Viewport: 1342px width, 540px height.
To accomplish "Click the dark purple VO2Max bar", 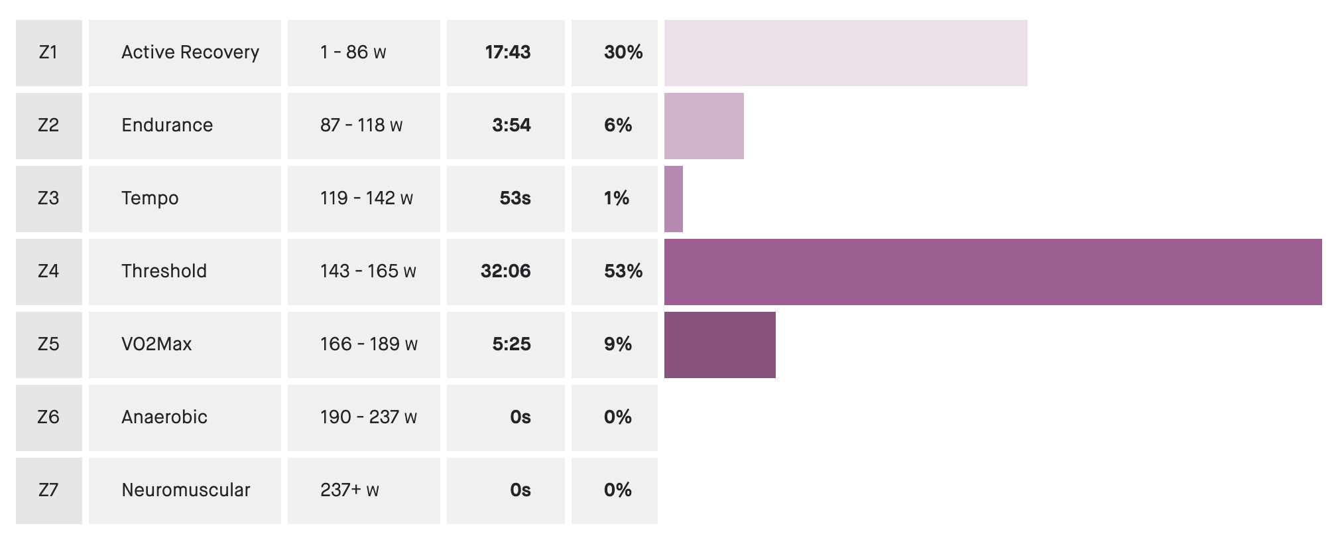I will tap(719, 345).
